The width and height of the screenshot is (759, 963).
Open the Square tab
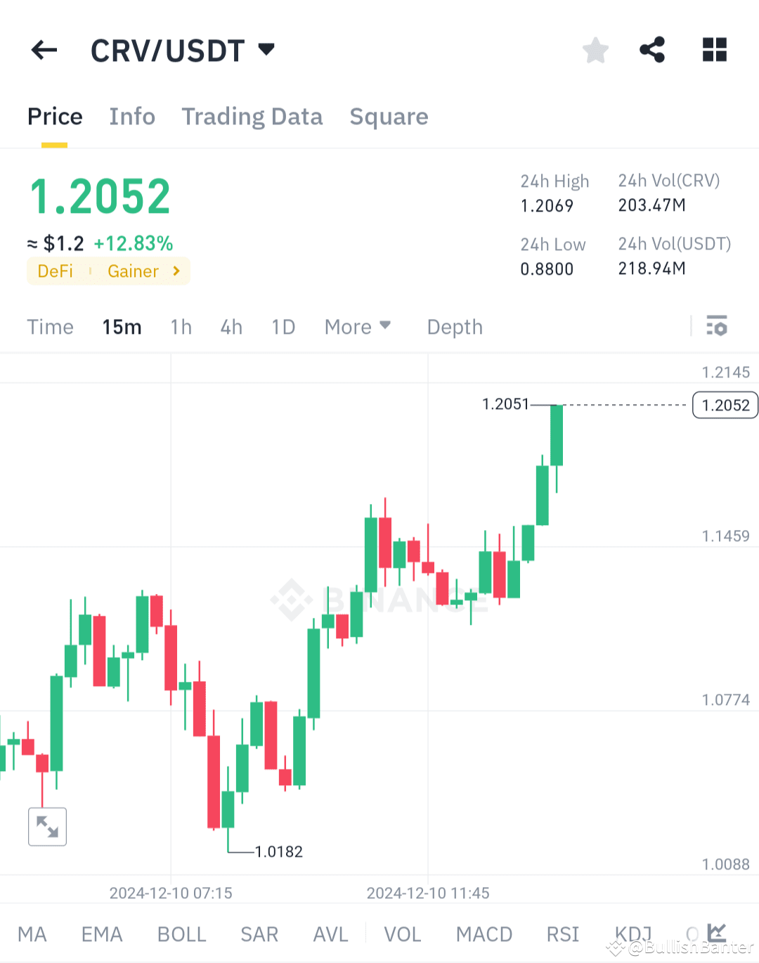tap(389, 117)
